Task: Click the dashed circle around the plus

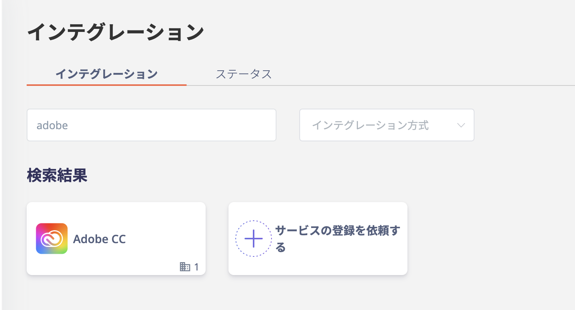Action: tap(254, 239)
